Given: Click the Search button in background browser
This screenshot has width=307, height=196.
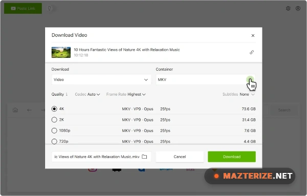Looking at the screenshot, I should click(x=284, y=110).
